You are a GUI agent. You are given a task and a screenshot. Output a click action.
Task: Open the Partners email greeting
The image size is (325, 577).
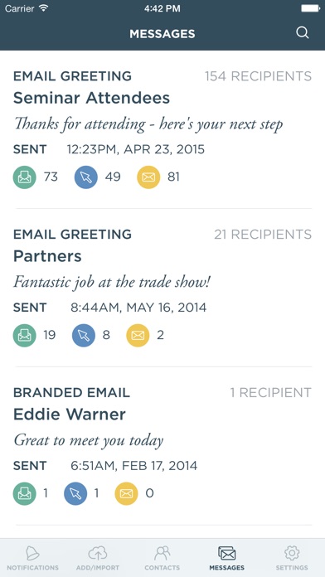pos(162,288)
